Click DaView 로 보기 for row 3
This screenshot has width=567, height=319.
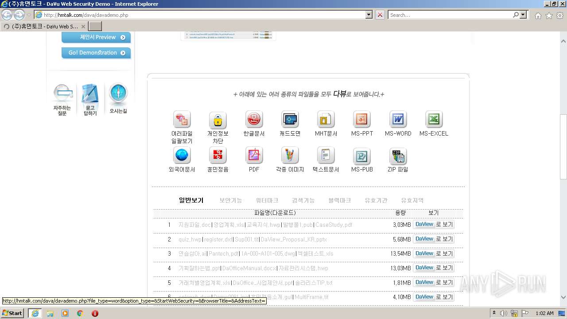tap(433, 254)
